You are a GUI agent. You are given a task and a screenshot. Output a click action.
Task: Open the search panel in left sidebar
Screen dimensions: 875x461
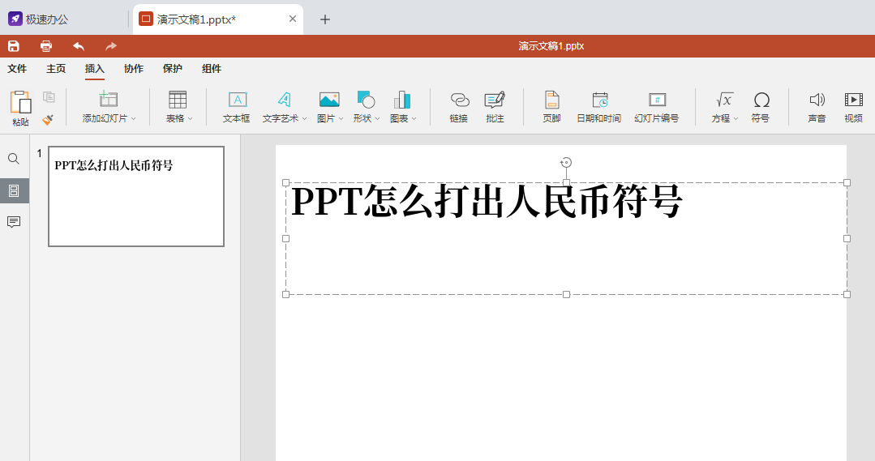14,159
